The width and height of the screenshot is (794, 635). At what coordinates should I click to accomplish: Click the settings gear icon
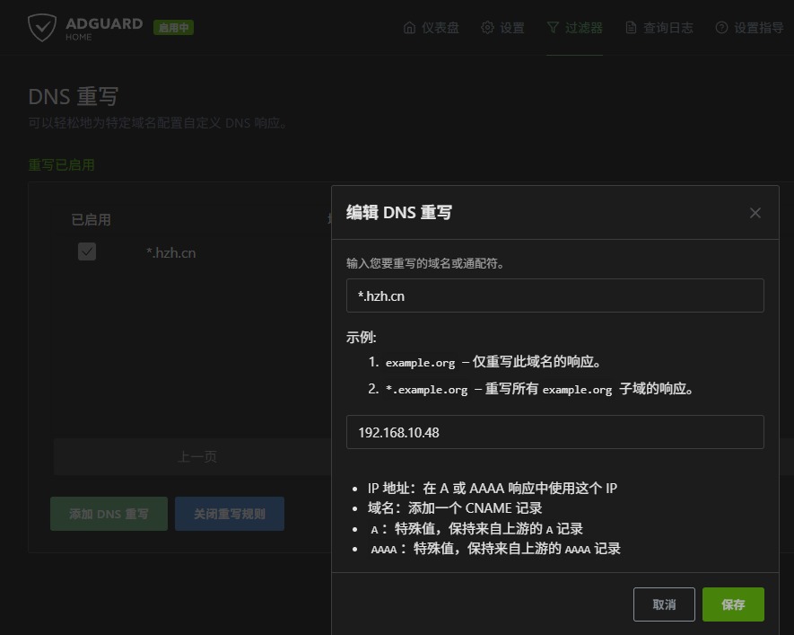pyautogui.click(x=487, y=28)
